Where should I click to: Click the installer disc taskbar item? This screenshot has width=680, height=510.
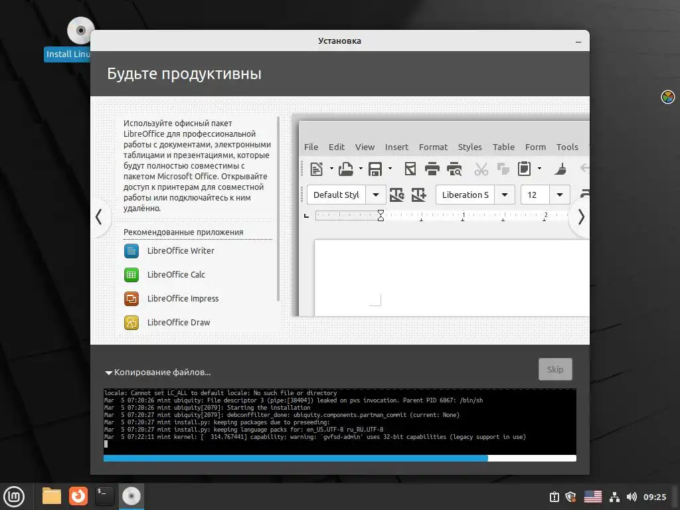pos(131,496)
